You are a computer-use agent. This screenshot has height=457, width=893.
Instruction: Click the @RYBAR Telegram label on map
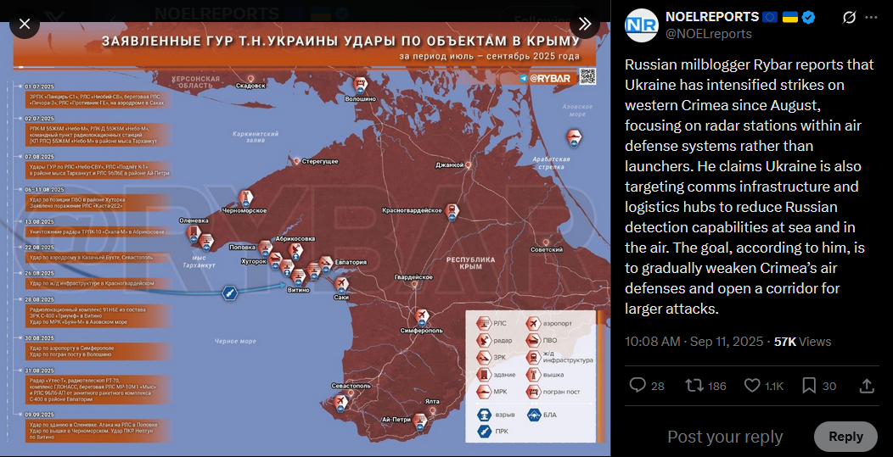tap(544, 79)
